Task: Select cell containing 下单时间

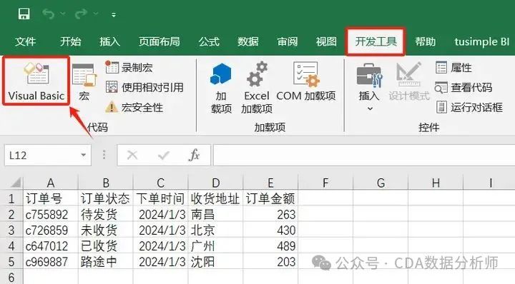Action: (161, 198)
